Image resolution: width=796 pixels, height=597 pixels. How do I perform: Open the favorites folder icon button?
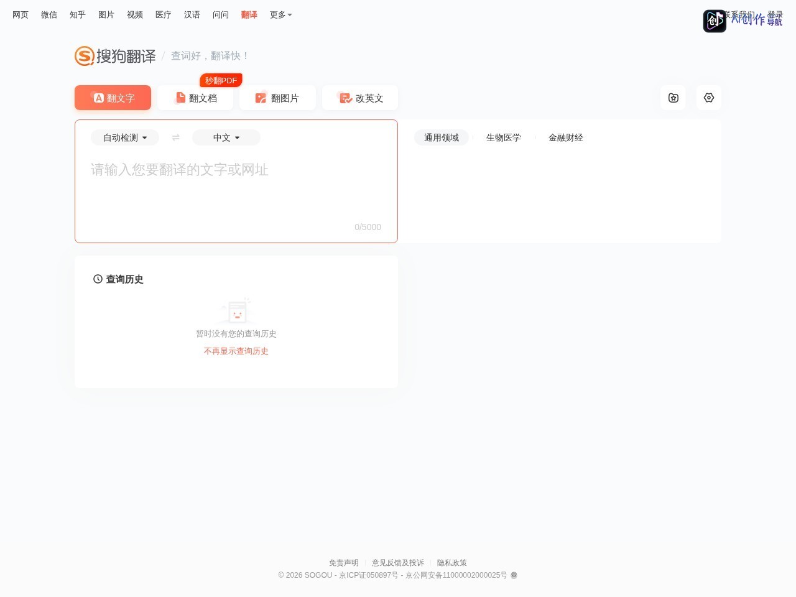[x=673, y=98]
